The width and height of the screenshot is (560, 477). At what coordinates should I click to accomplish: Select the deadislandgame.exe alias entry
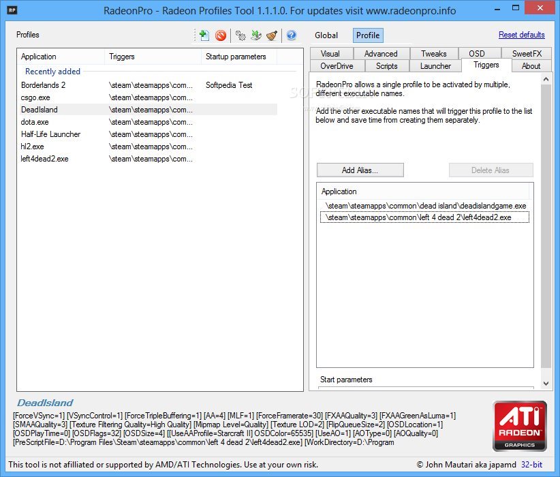[x=424, y=206]
